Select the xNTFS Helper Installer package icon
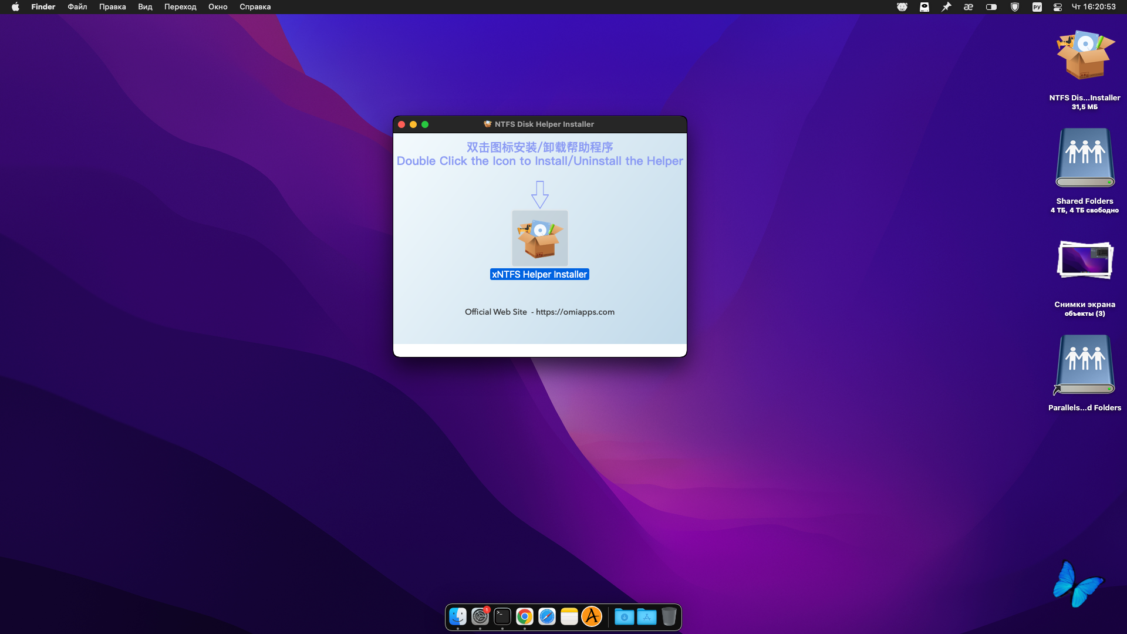The width and height of the screenshot is (1127, 634). [x=539, y=238]
